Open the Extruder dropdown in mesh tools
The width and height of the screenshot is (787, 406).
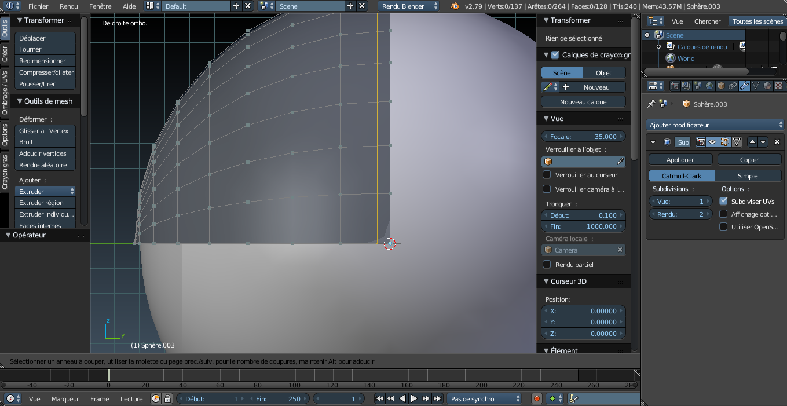pos(45,191)
